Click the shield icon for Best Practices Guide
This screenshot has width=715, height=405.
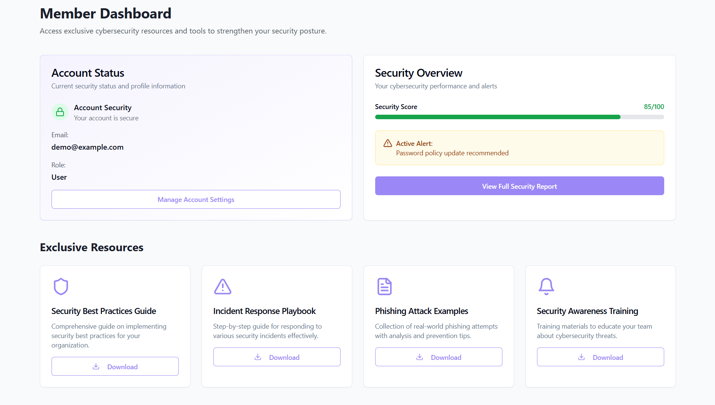61,287
